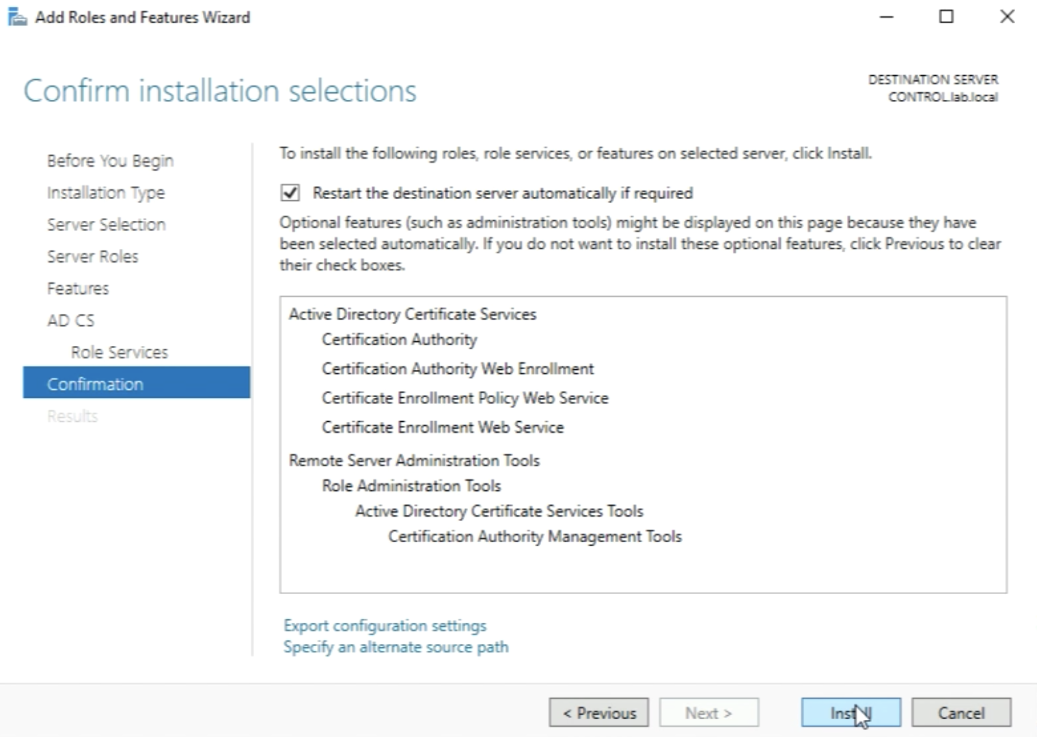Select Certification Authority Web Enrollment entry
1037x737 pixels.
point(458,368)
